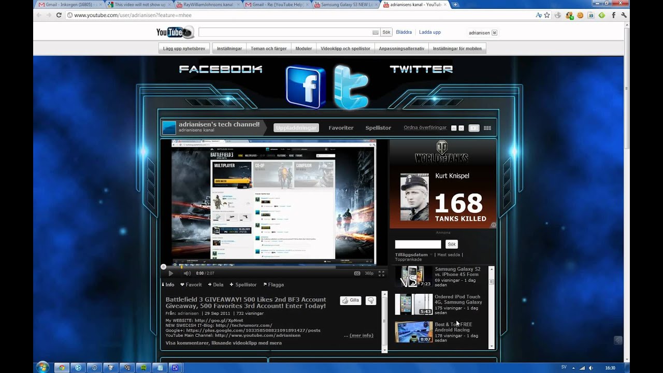
Task: Play the Battlefield 3 video
Action: pyautogui.click(x=171, y=273)
